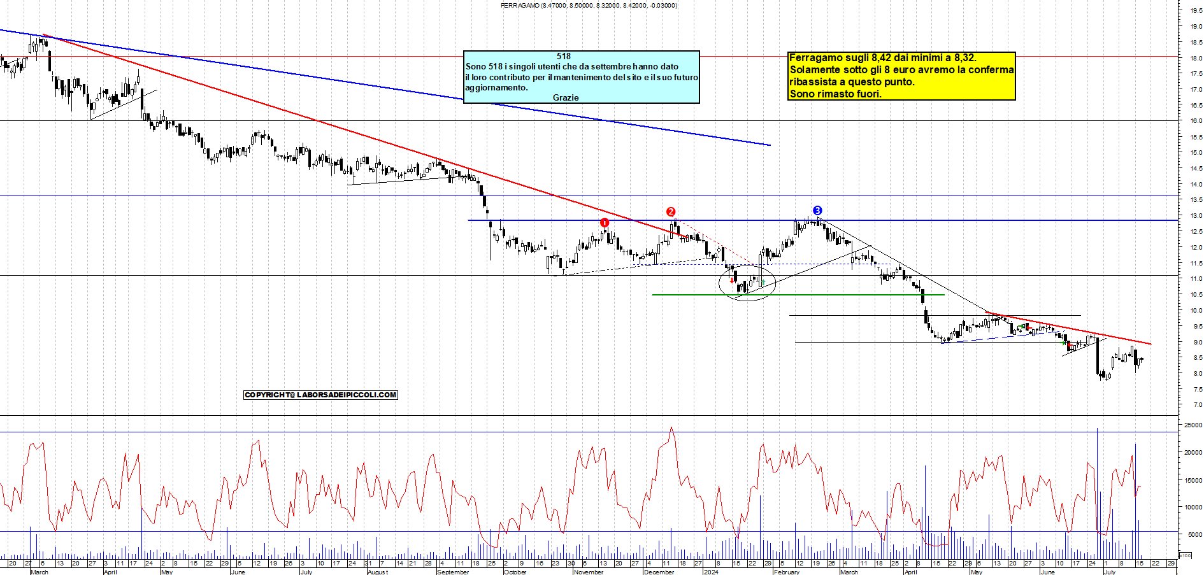Click the red circle marker numbered 1
The height and width of the screenshot is (575, 1204).
tap(605, 223)
